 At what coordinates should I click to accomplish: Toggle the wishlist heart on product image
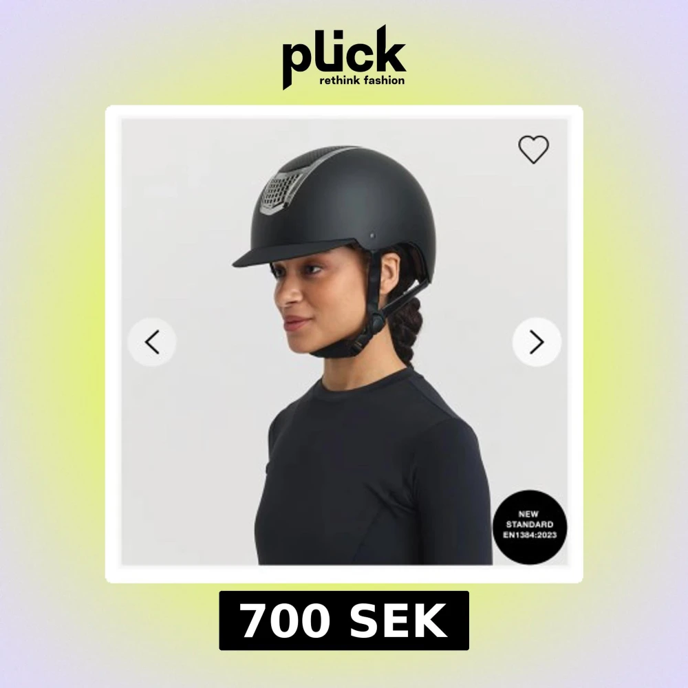534,149
